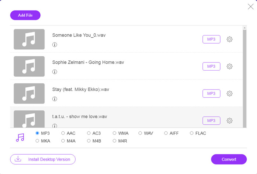Viewport: 257px width, 174px height.
Task: Select the M4R ringtone format
Action: pyautogui.click(x=115, y=141)
